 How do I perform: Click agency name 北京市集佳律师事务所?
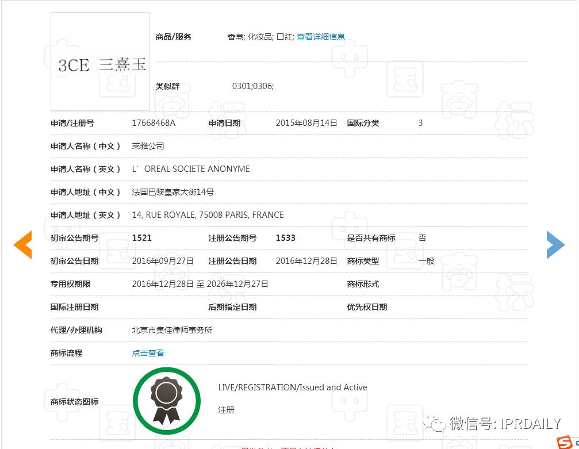[171, 330]
